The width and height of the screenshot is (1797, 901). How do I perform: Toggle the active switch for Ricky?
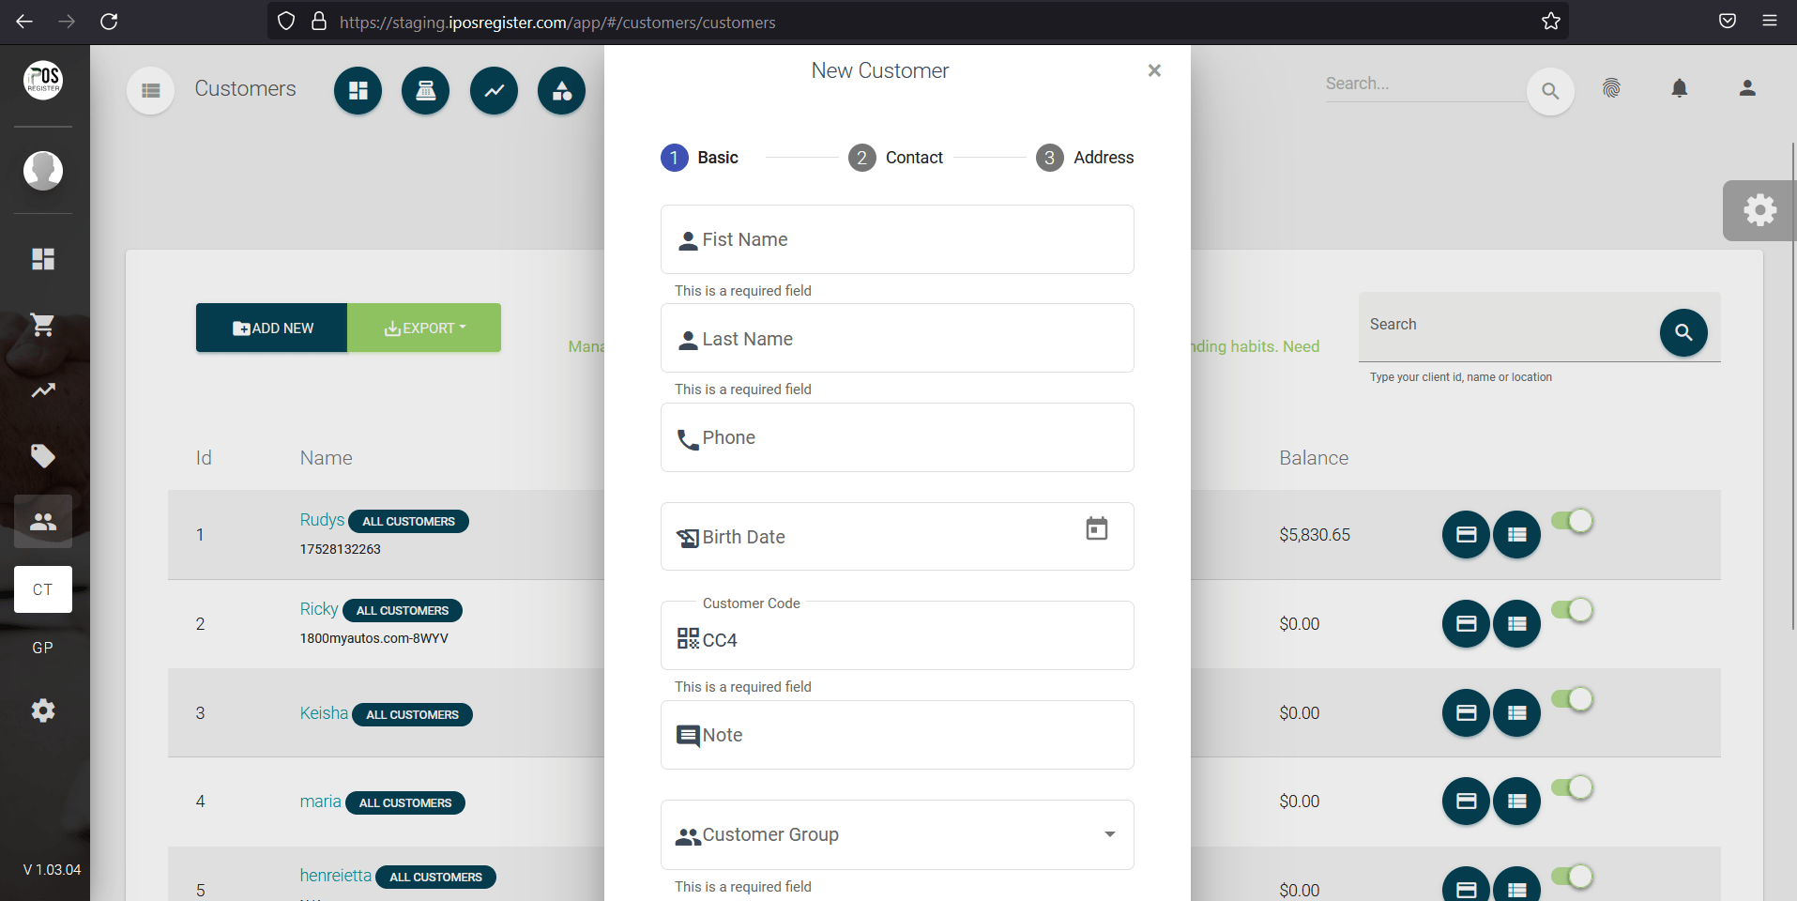click(1573, 610)
